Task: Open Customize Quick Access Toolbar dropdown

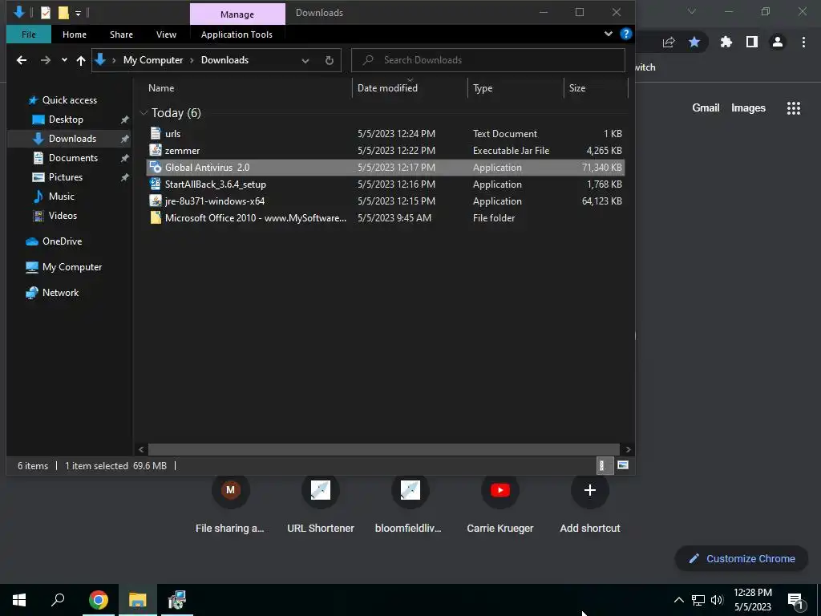Action: pos(78,13)
